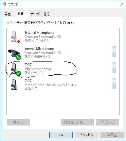Click the iRig Acoustic Stage level meter

[x=114, y=68]
